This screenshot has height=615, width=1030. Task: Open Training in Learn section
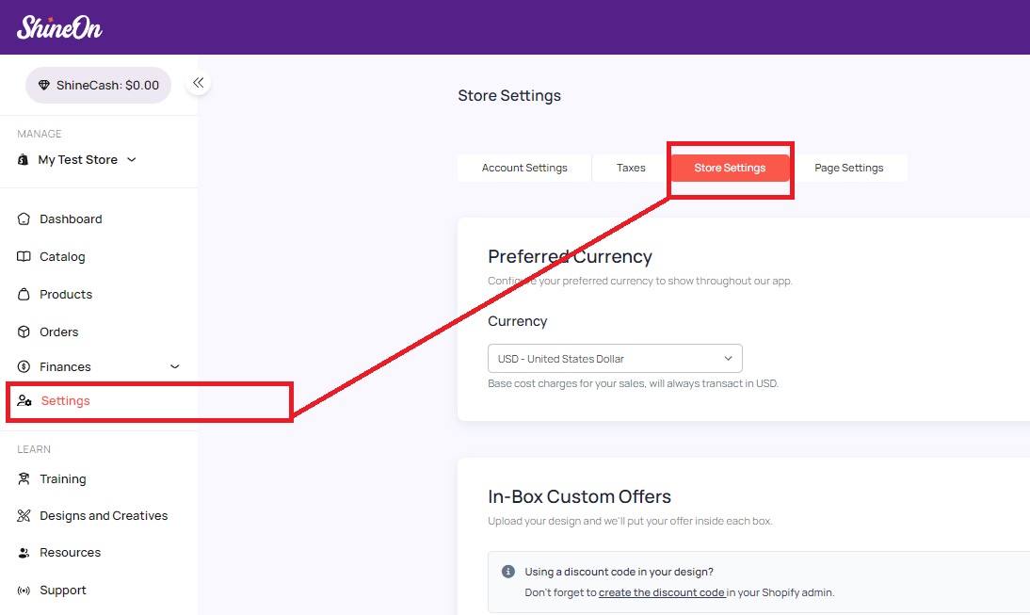[63, 479]
